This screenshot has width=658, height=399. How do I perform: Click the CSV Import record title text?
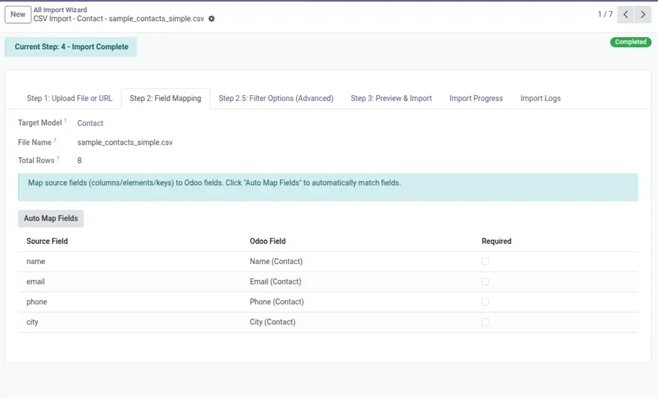click(x=119, y=19)
